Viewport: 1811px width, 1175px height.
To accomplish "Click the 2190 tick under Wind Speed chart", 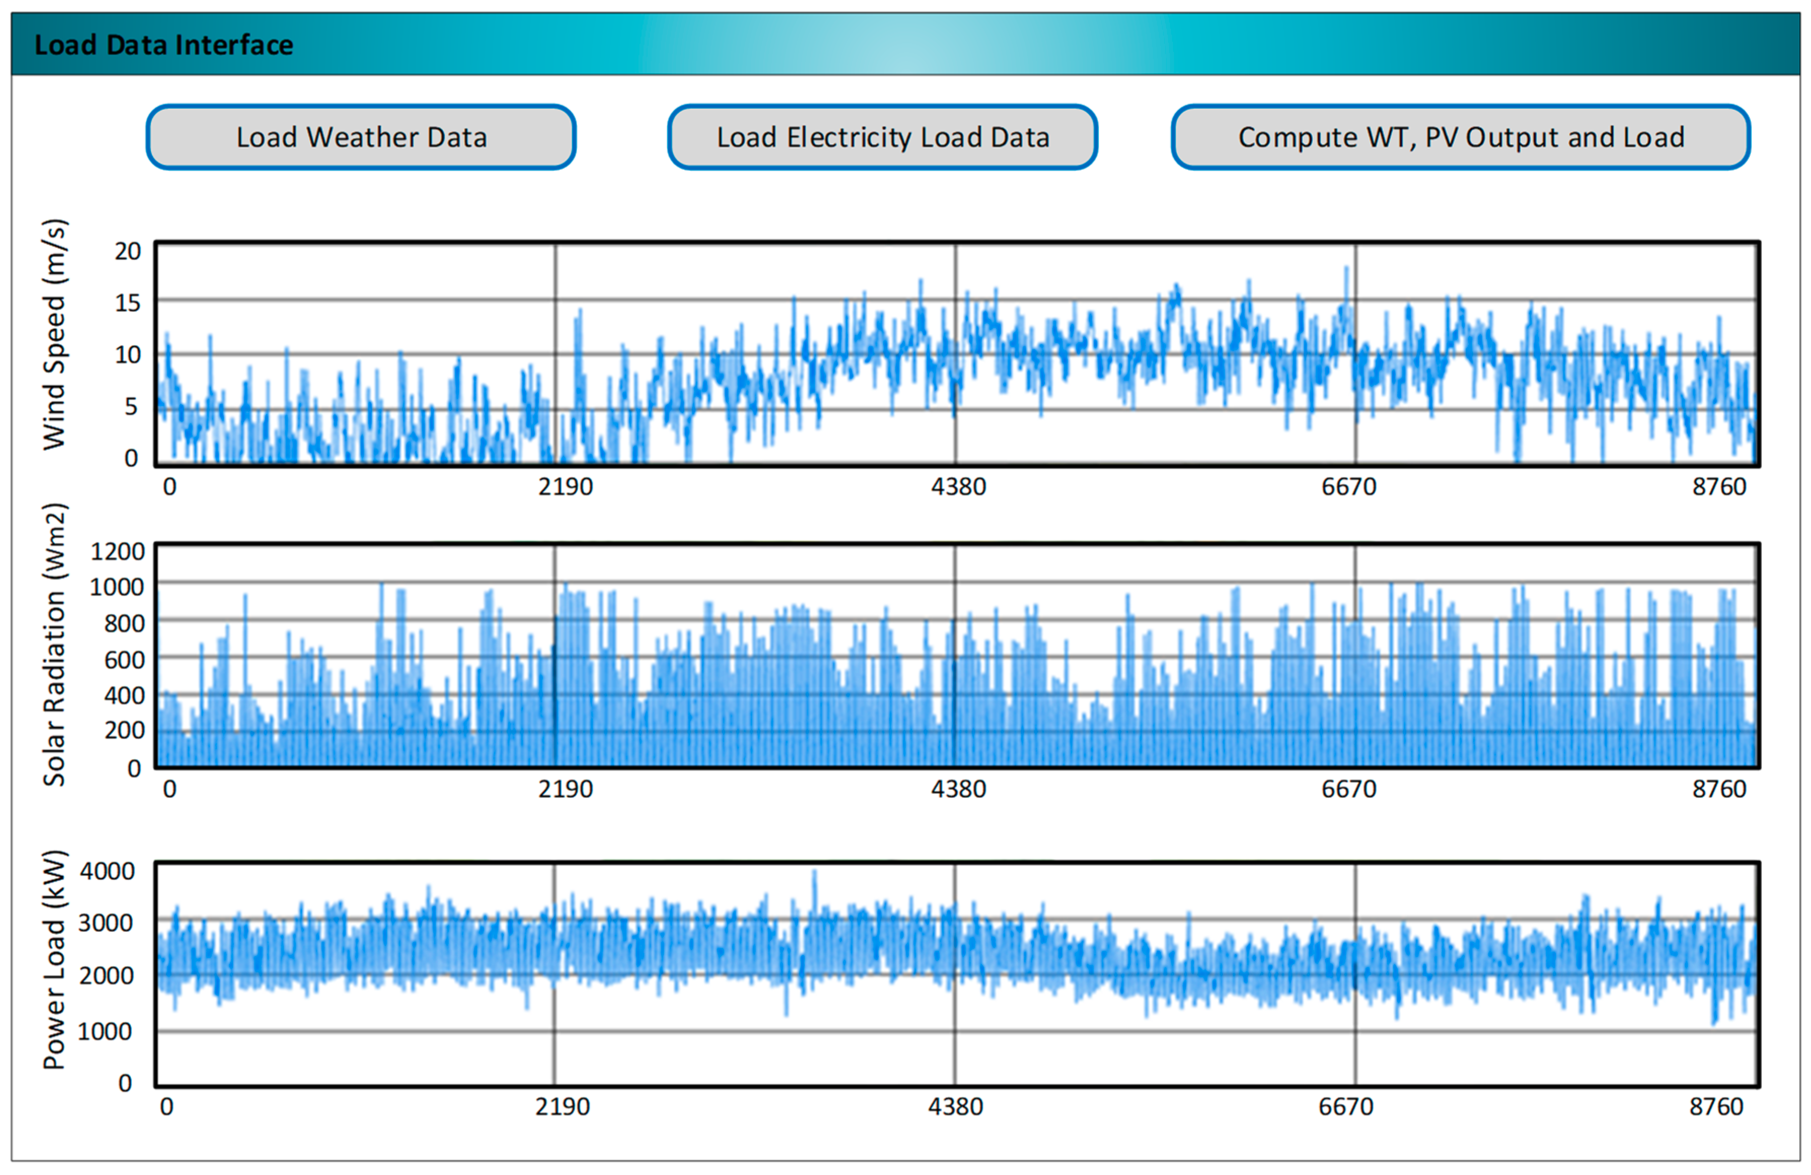I will pyautogui.click(x=564, y=486).
